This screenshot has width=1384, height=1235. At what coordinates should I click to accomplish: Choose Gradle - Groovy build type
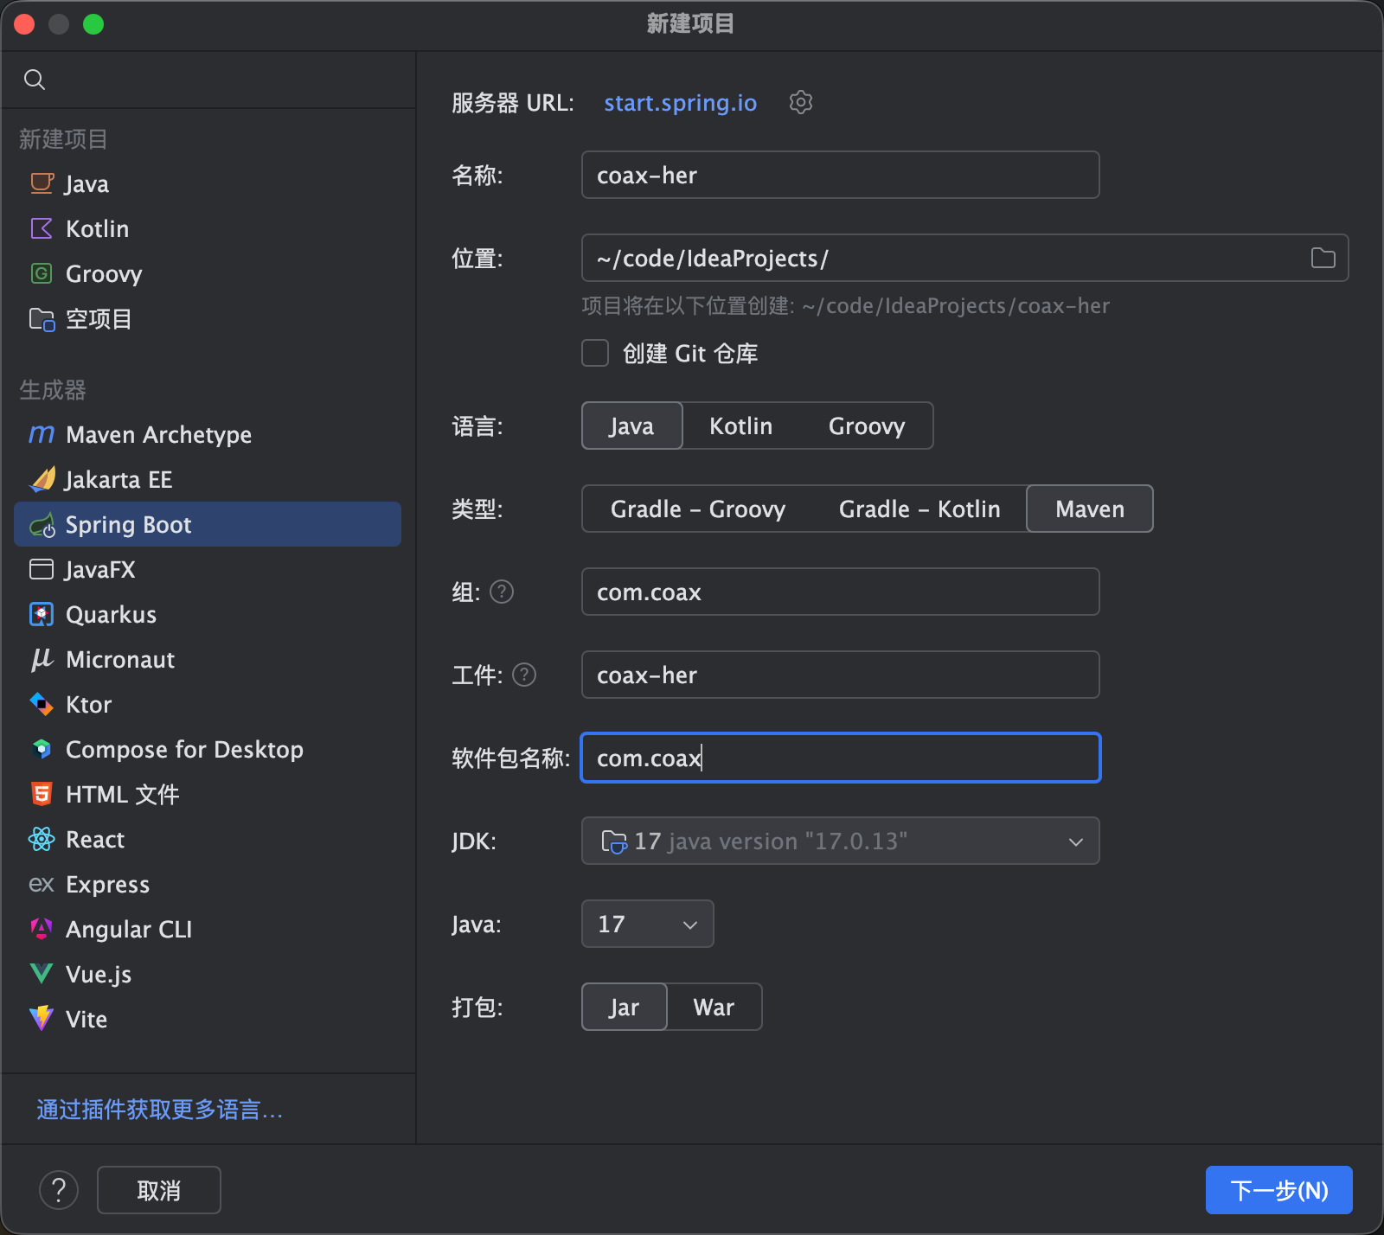tap(698, 509)
